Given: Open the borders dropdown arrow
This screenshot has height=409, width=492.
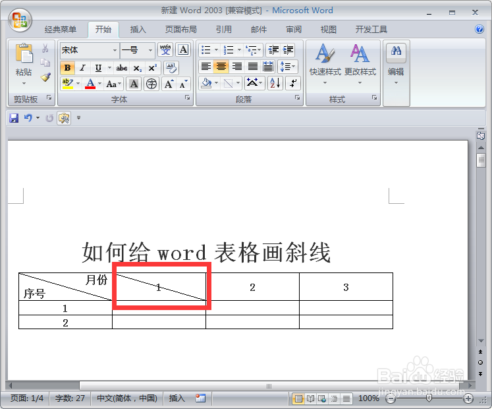Looking at the screenshot, I should point(238,83).
